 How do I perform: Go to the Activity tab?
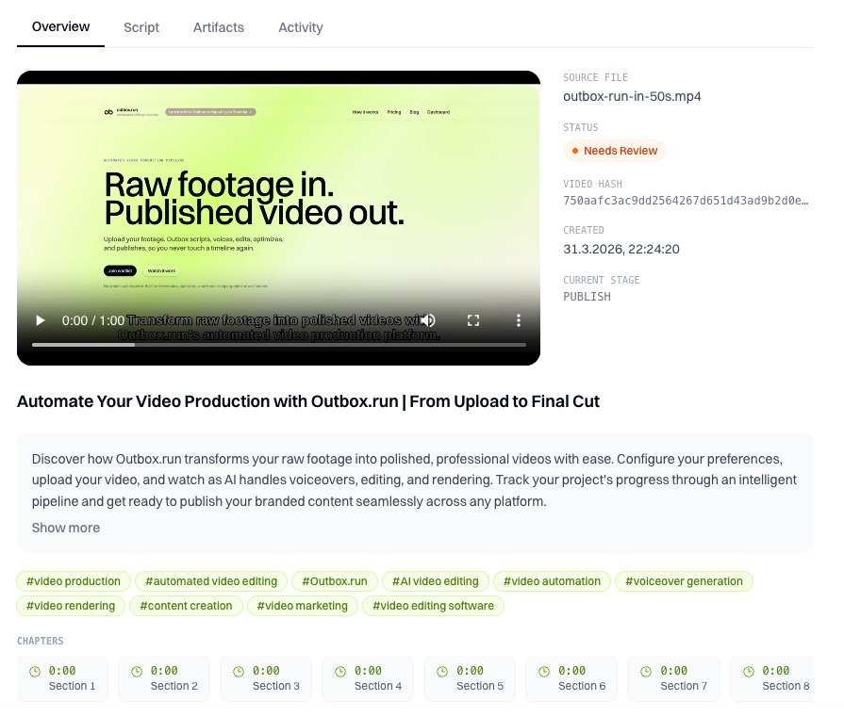click(301, 27)
